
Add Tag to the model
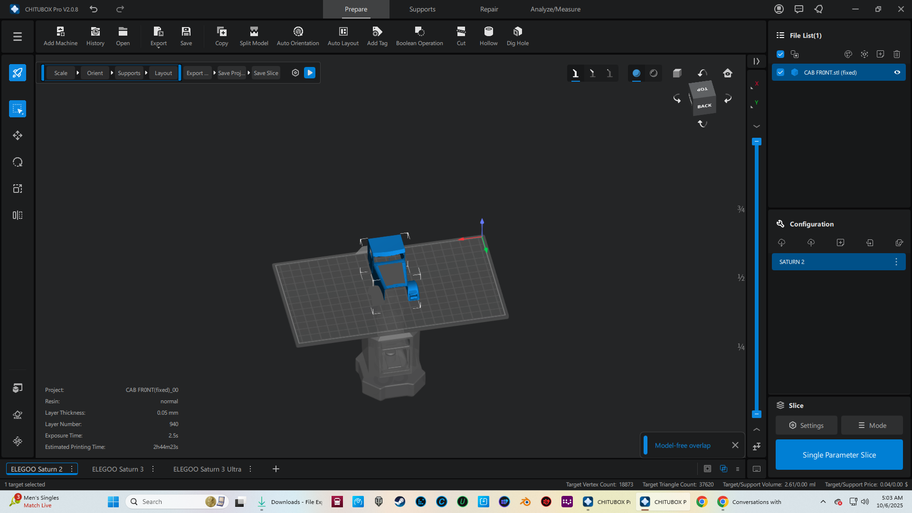377,36
